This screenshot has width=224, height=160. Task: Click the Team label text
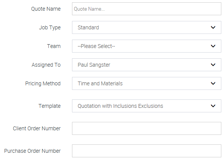tap(54, 46)
